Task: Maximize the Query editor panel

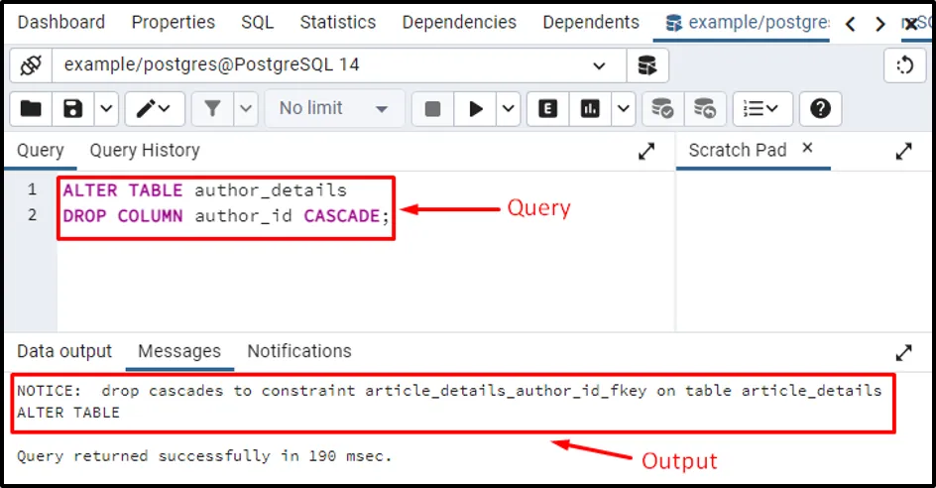Action: [x=646, y=151]
